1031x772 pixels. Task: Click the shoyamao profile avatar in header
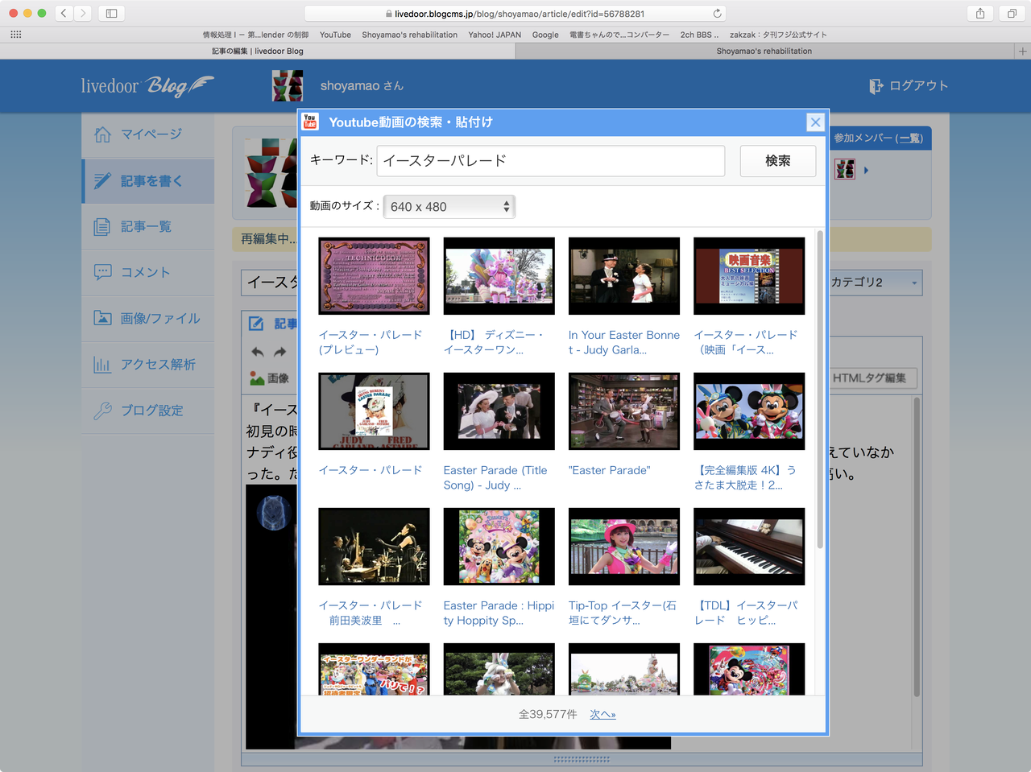288,85
